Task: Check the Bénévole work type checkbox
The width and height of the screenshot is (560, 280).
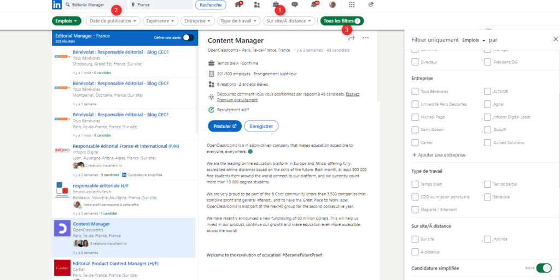Action: pos(487,197)
